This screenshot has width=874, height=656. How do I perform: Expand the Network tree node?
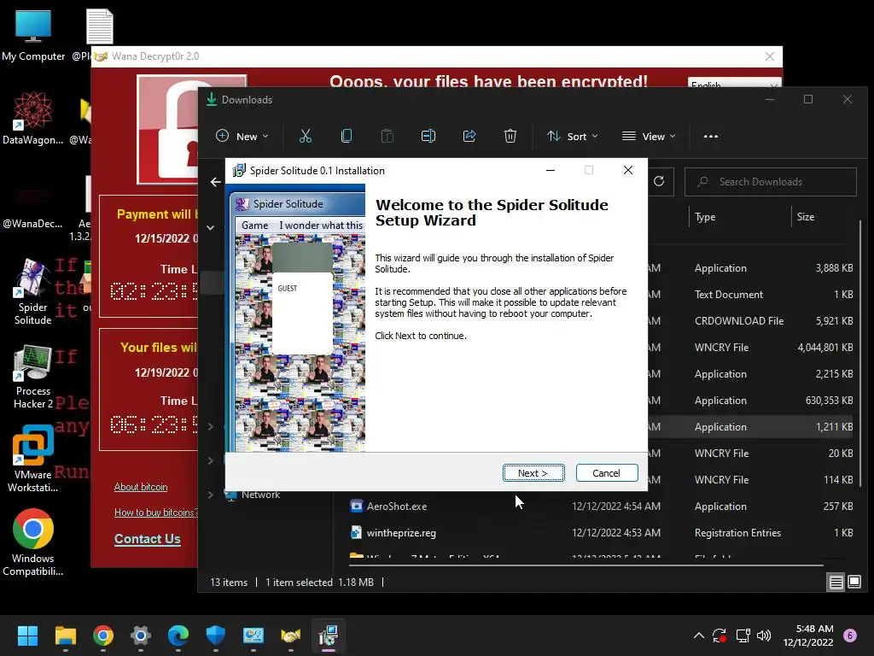(211, 495)
